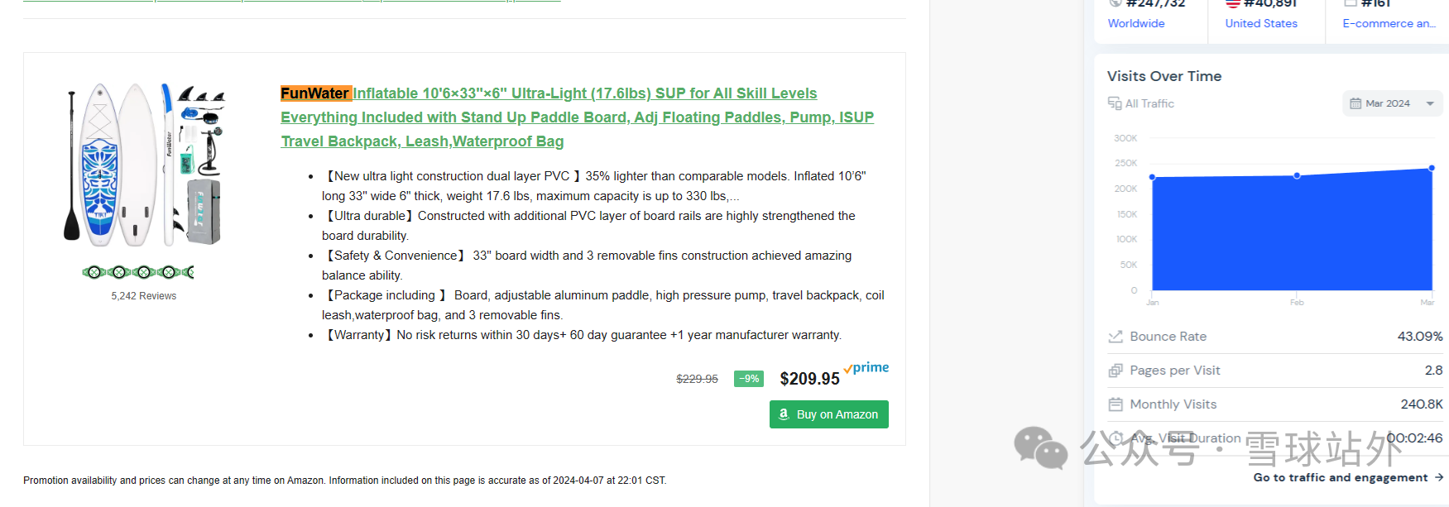The image size is (1449, 507).
Task: Click arrow next to traffic and engagement
Action: tap(1439, 477)
